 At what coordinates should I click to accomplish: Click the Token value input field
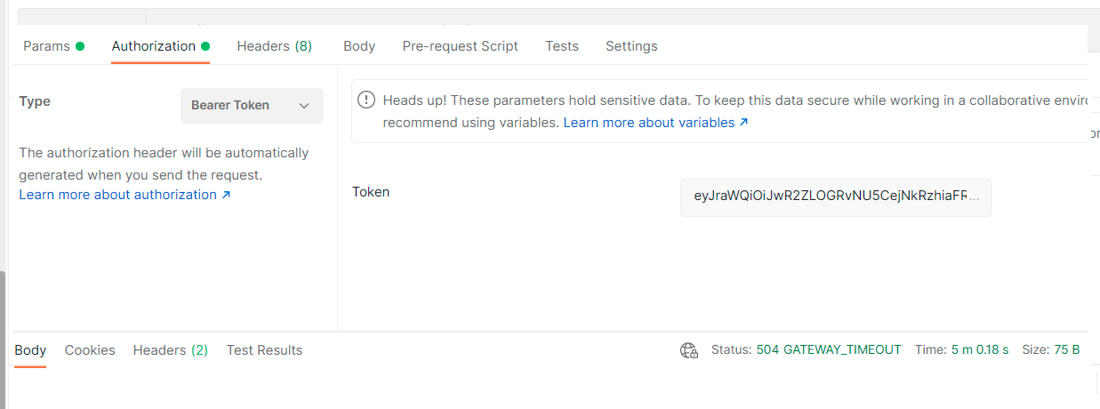(x=835, y=197)
